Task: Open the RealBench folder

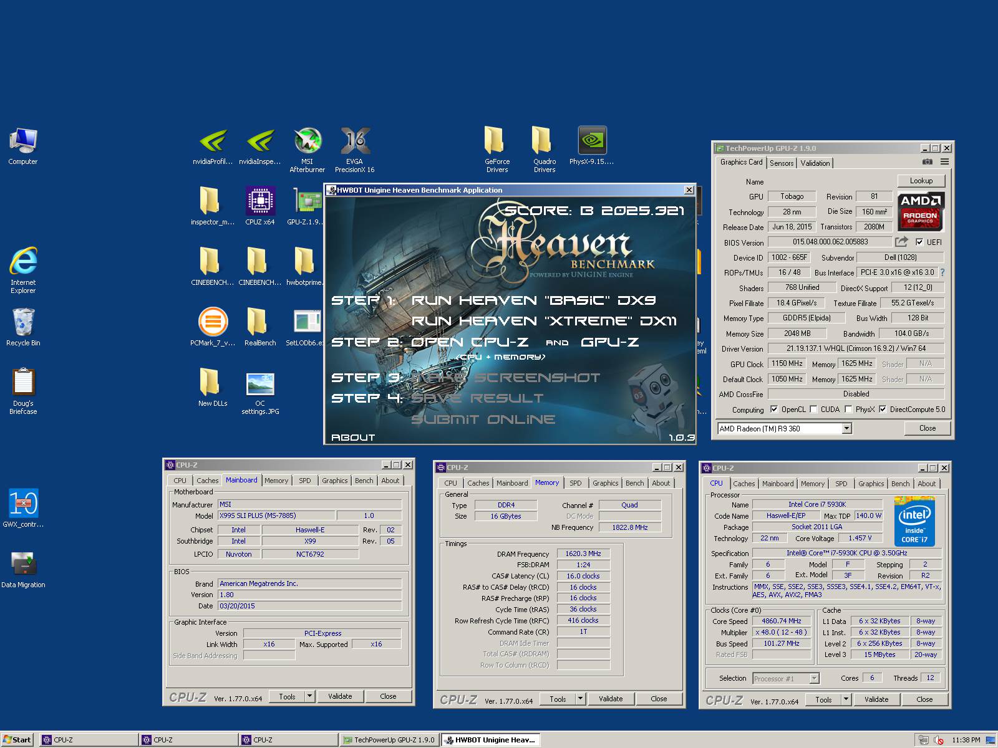Action: click(260, 327)
